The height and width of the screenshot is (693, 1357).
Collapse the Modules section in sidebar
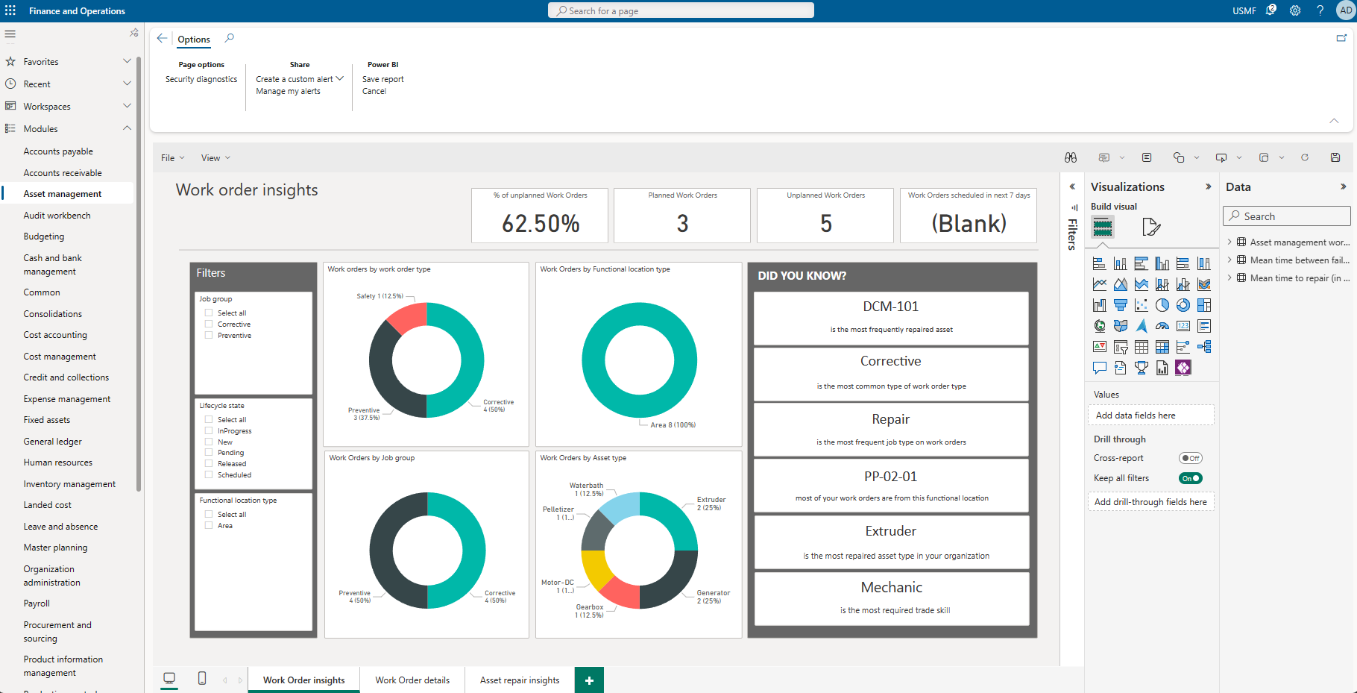tap(127, 128)
